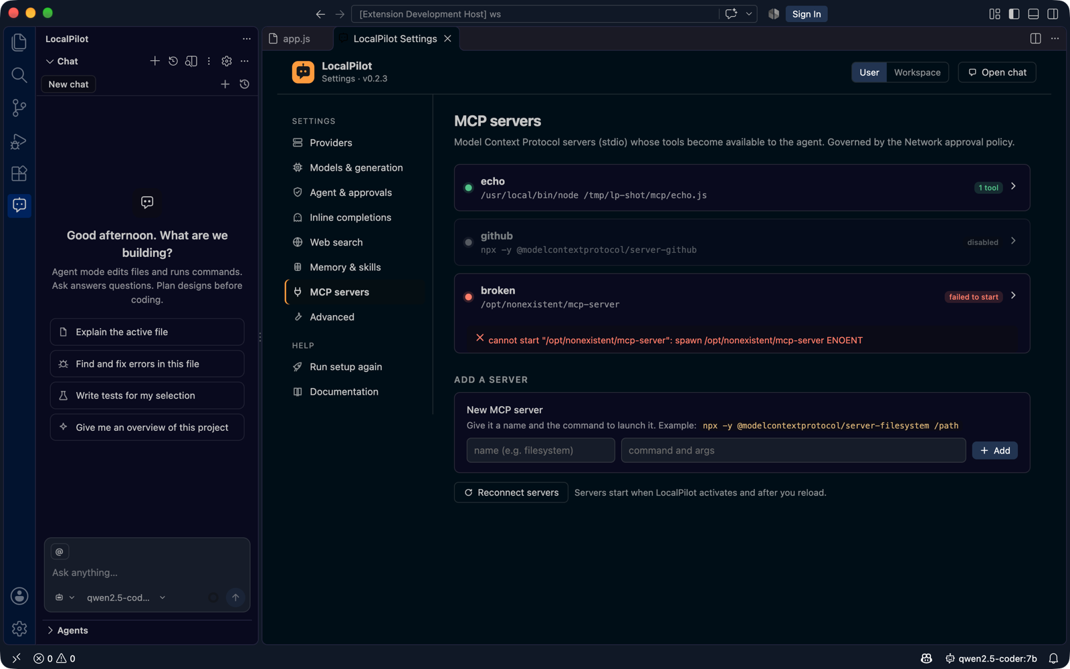Image resolution: width=1070 pixels, height=669 pixels.
Task: Show chat history icon in Chat header
Action: click(x=173, y=61)
